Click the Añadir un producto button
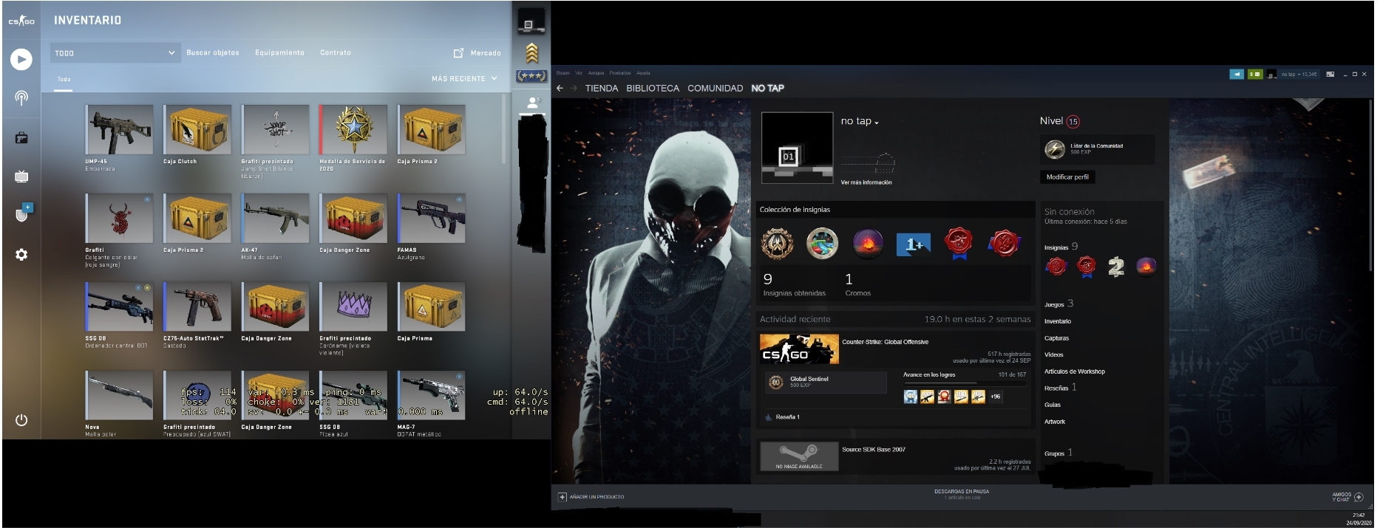 pos(591,497)
